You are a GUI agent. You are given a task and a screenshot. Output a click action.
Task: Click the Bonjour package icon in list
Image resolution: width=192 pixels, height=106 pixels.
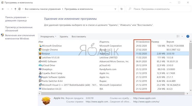point(40,54)
